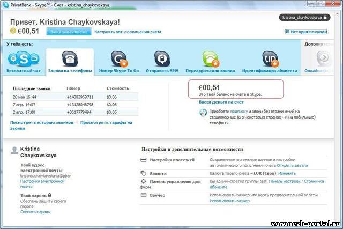
Task: Open the подписку subscription link
Action: (239, 112)
